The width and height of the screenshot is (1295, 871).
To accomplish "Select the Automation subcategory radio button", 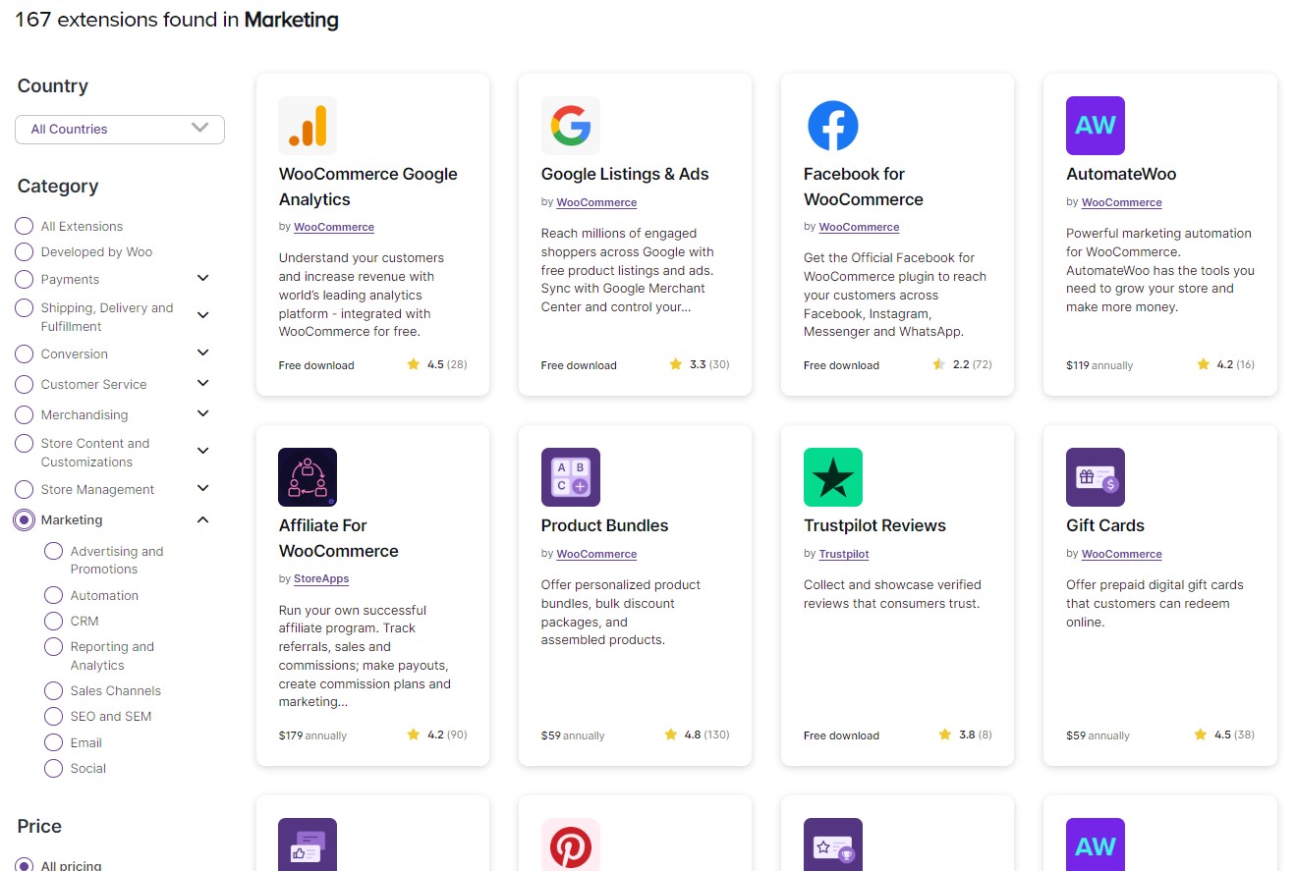I will coord(54,596).
